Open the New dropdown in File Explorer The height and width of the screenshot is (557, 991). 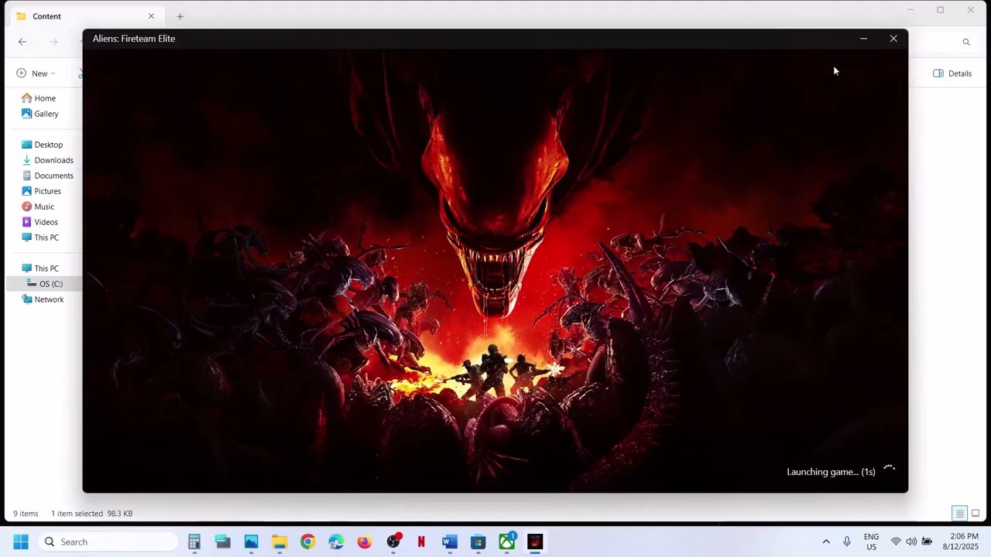click(36, 73)
